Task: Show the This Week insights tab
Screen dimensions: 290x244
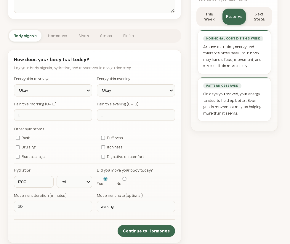Action: click(x=209, y=17)
